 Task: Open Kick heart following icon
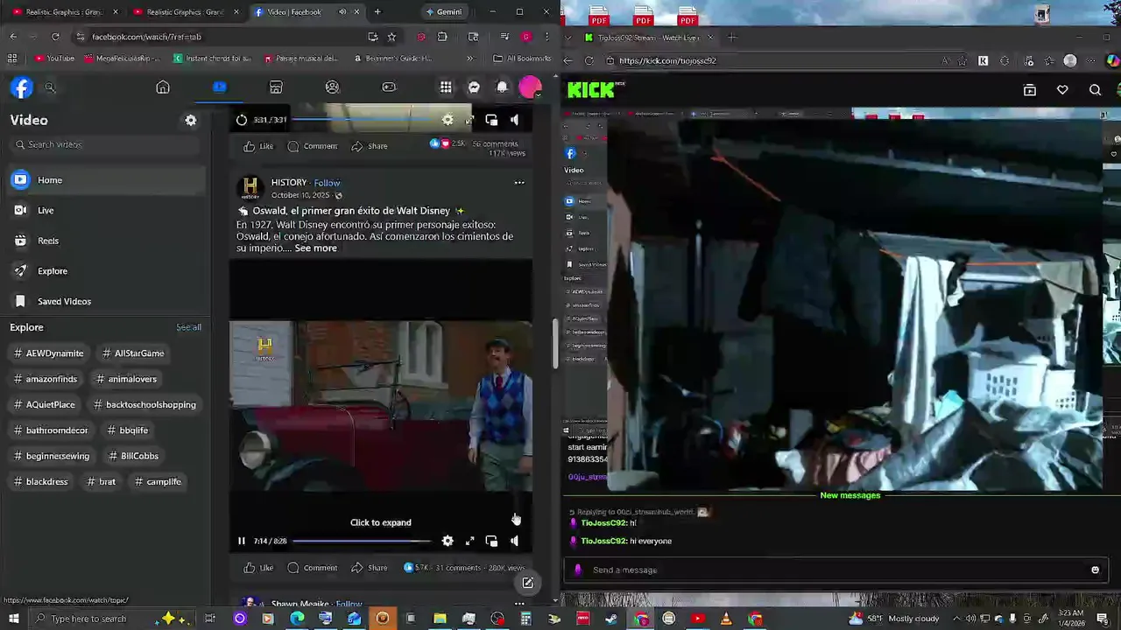point(1062,90)
